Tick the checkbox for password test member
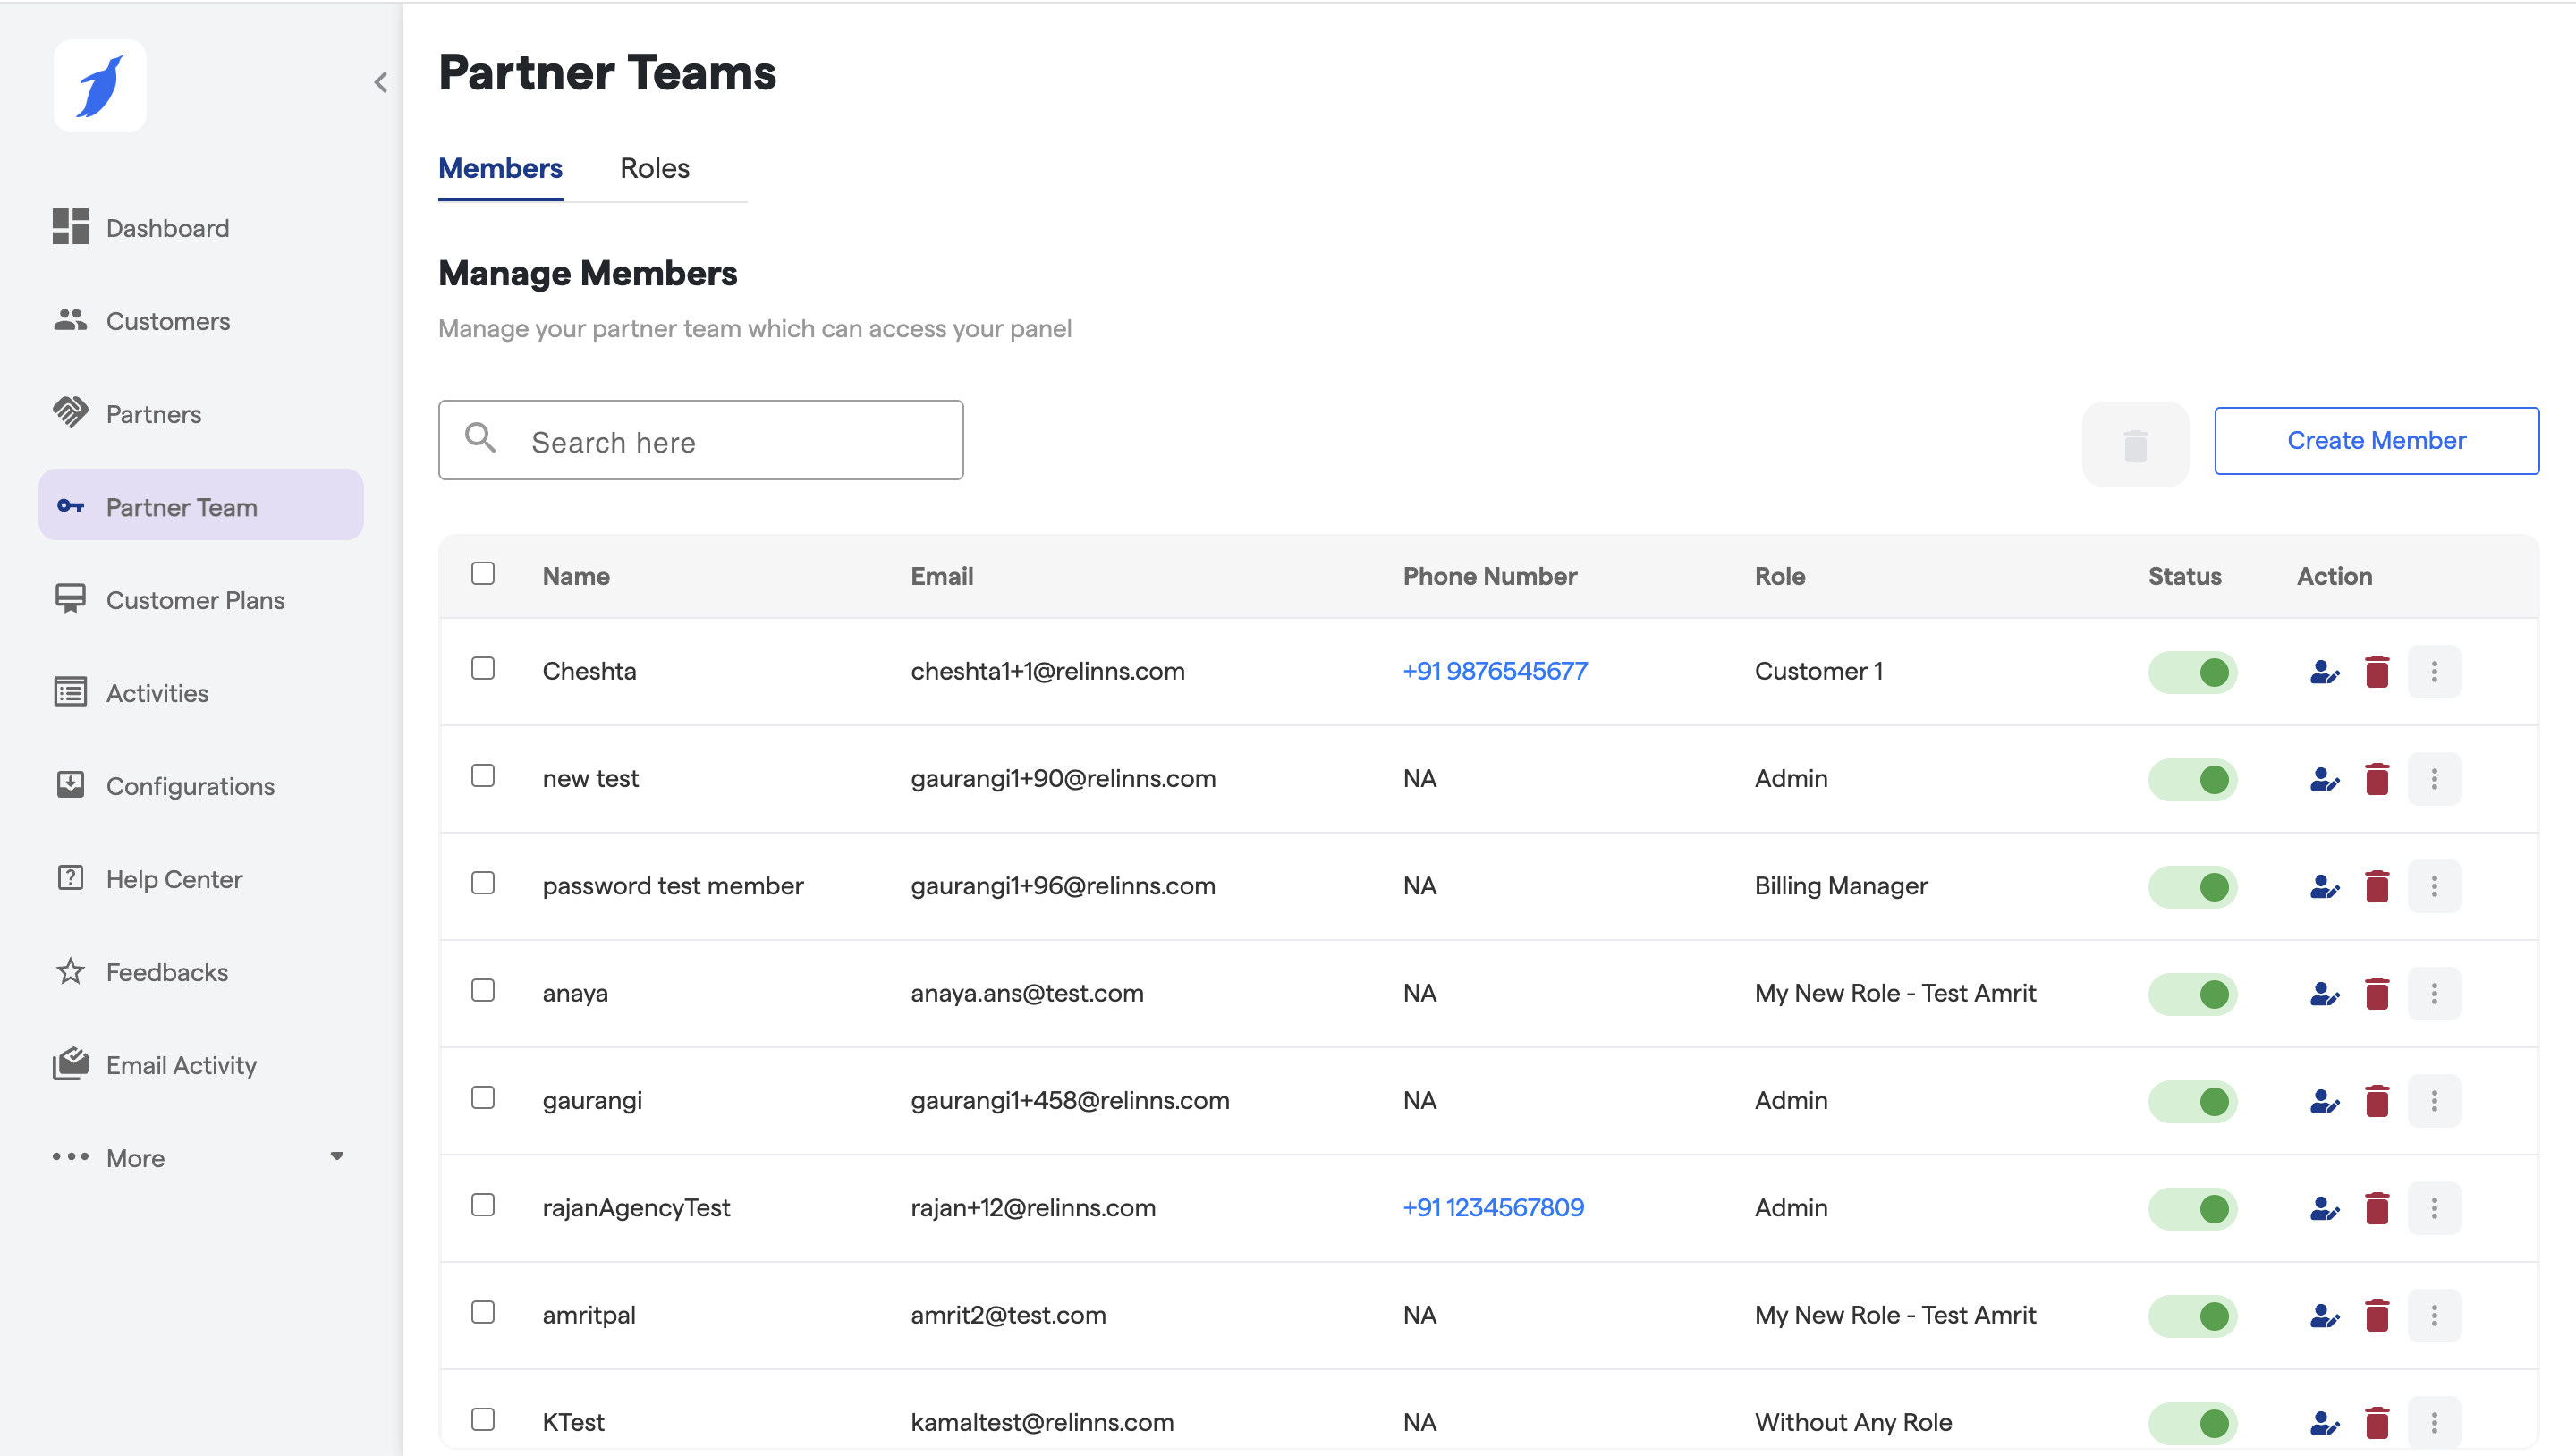 (x=483, y=883)
